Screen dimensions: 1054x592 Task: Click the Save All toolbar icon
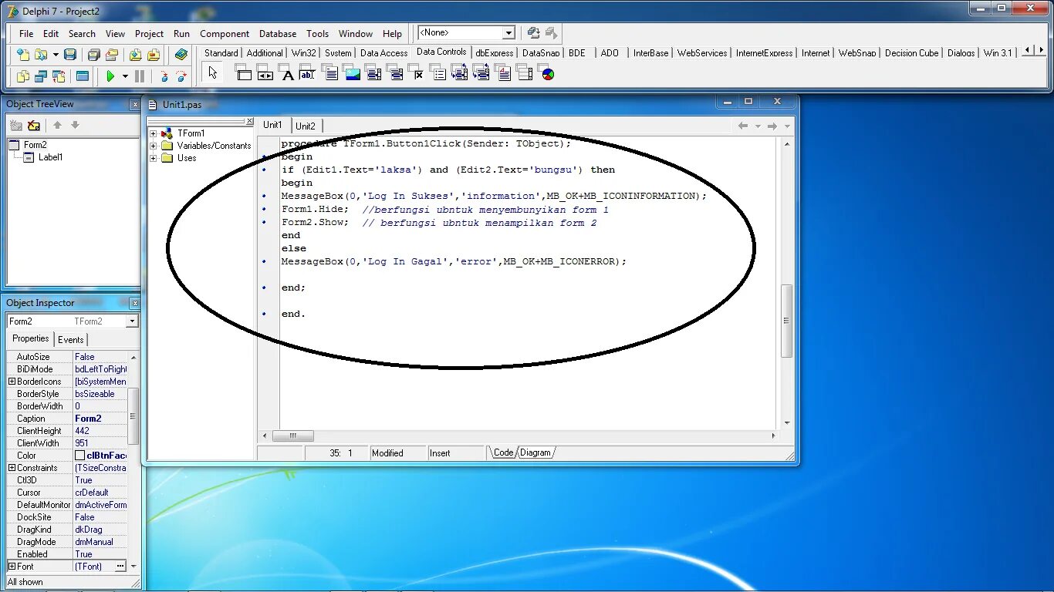pyautogui.click(x=93, y=55)
